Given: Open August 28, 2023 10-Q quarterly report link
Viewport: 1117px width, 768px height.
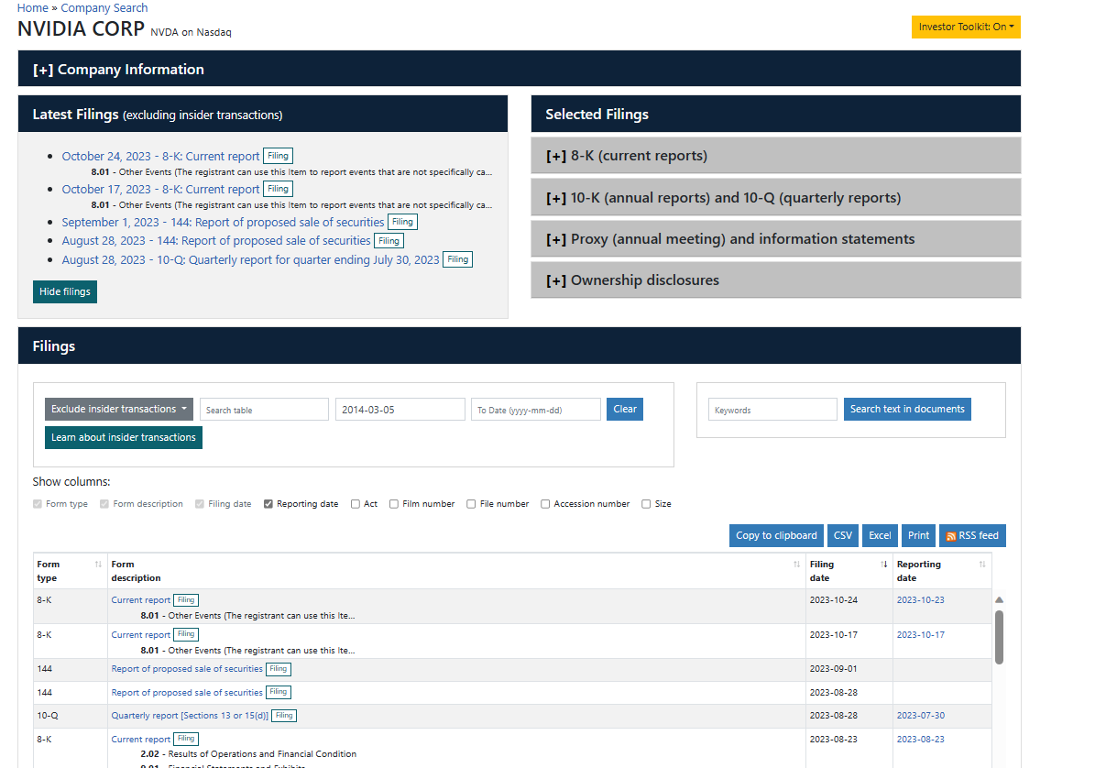Looking at the screenshot, I should pos(250,260).
